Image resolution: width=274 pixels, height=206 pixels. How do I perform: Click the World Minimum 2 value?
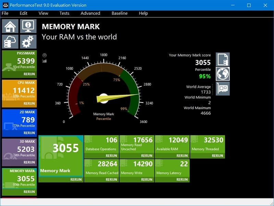click(x=209, y=102)
